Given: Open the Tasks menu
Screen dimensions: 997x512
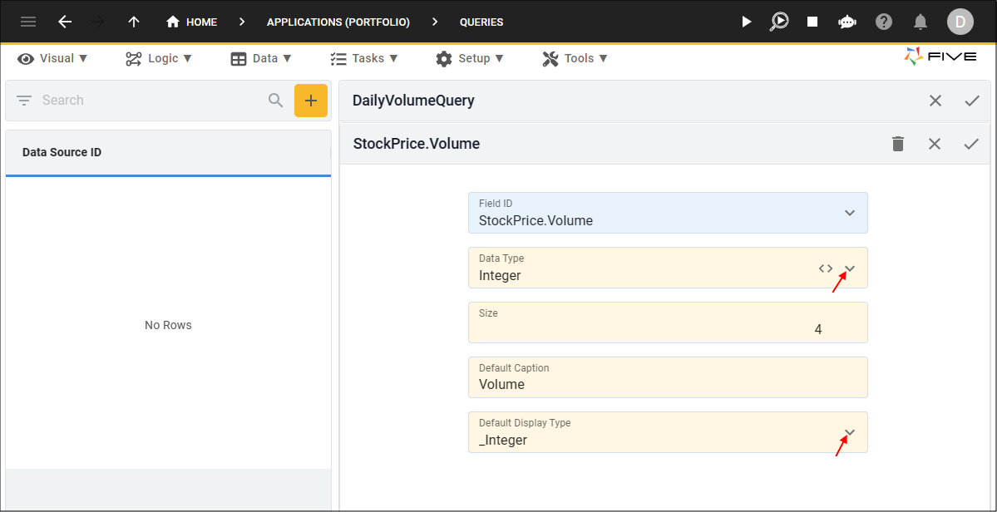Looking at the screenshot, I should coord(364,58).
